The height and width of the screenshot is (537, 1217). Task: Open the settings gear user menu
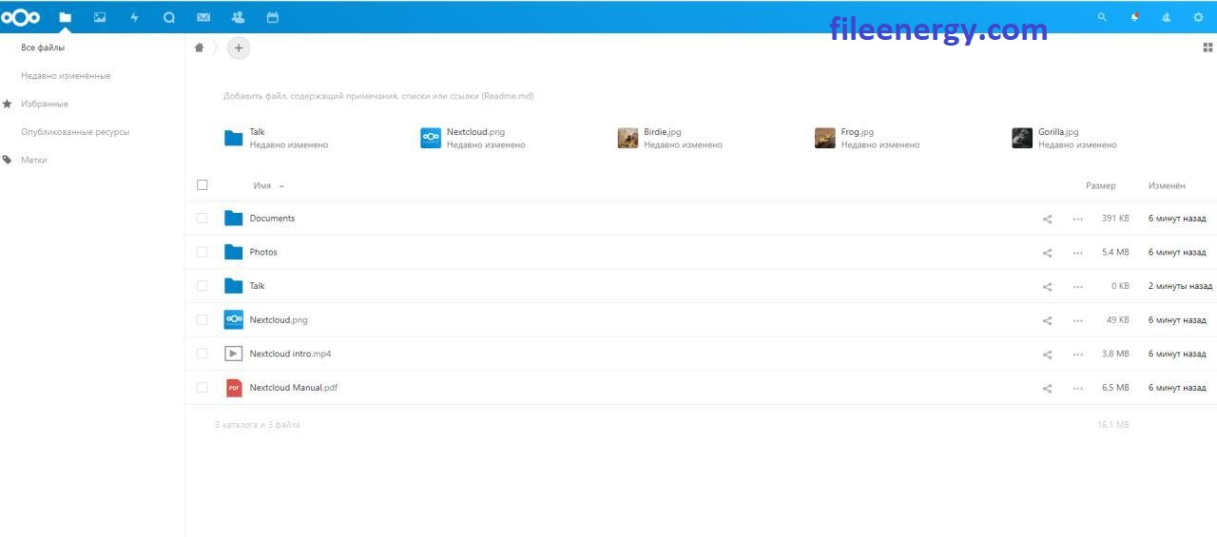(x=1198, y=17)
